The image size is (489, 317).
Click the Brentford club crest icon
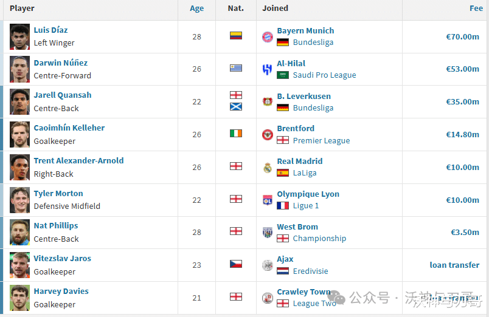(x=267, y=135)
